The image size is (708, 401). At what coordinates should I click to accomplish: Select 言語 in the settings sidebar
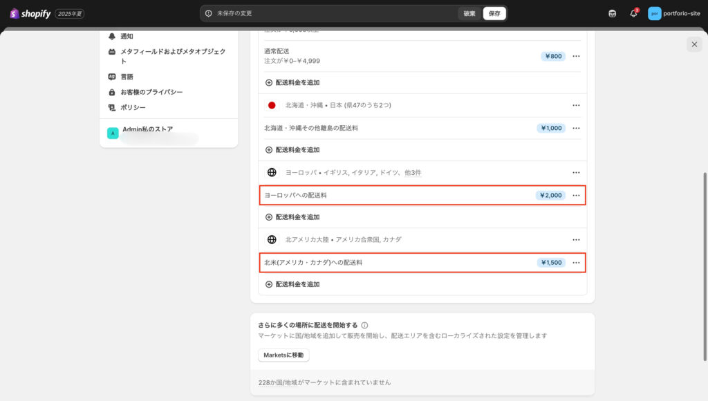pos(126,77)
